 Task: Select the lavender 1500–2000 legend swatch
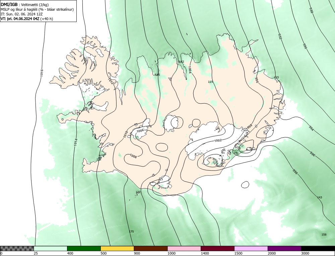click(x=251, y=248)
